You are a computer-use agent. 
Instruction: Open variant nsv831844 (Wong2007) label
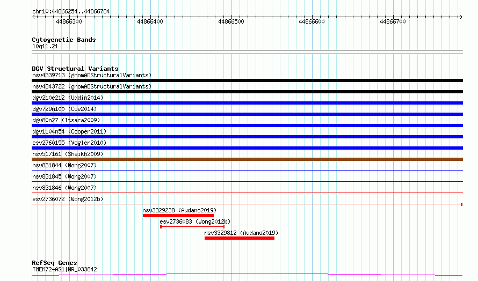pyautogui.click(x=64, y=165)
